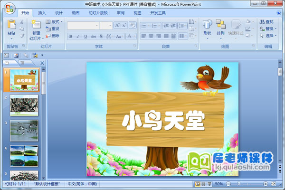The height and width of the screenshot is (190, 285).
Task: Open the 插入 ribbon tab
Action: coord(42,13)
